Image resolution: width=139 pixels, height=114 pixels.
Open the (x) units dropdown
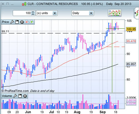[x=47, y=13]
